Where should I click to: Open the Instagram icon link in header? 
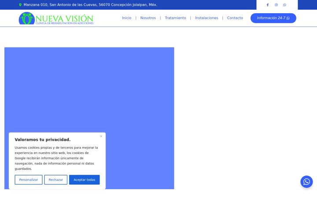pos(276,5)
